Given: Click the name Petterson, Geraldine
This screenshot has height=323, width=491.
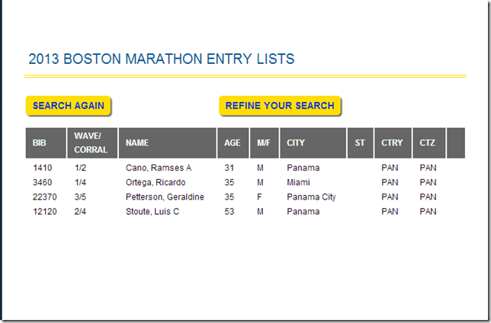Looking at the screenshot, I should (x=165, y=197).
